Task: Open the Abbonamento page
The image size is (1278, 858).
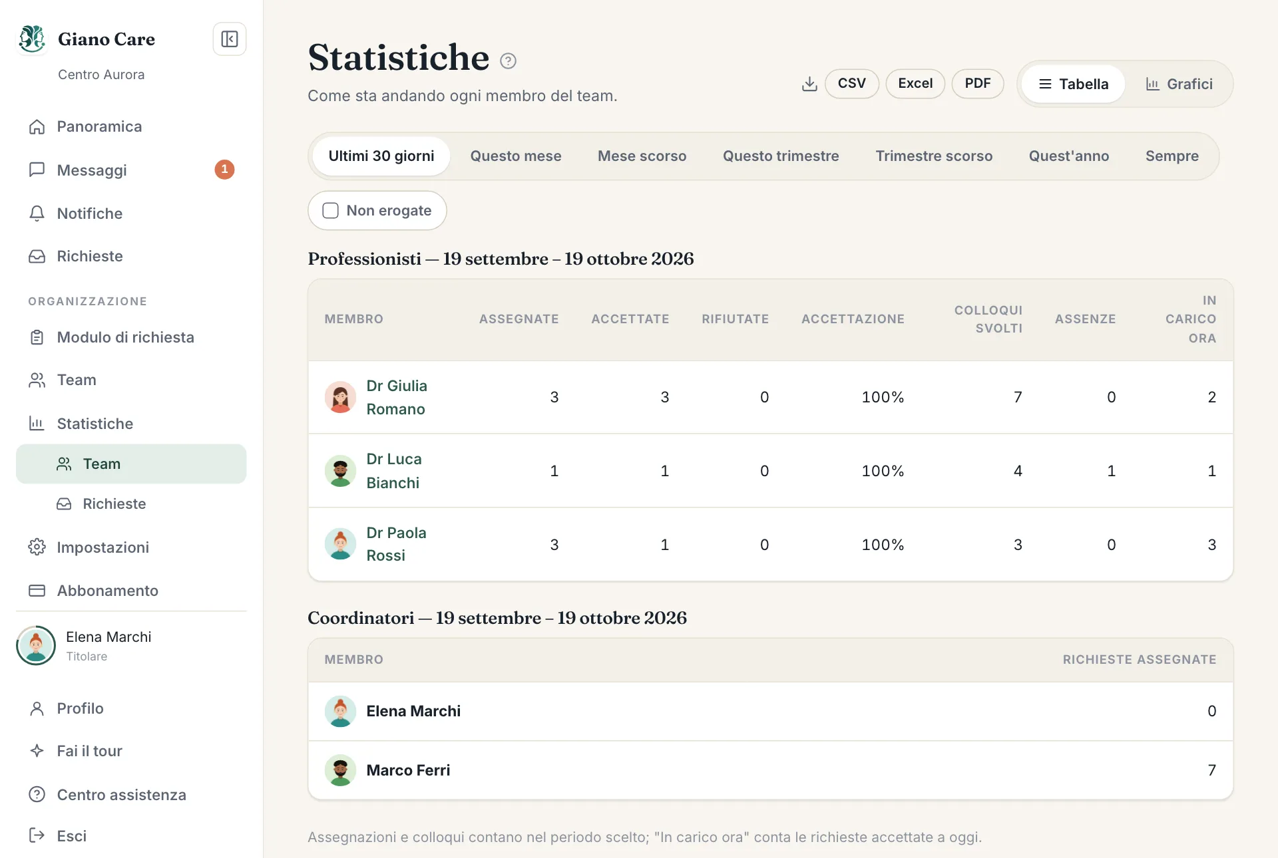Action: [x=131, y=591]
